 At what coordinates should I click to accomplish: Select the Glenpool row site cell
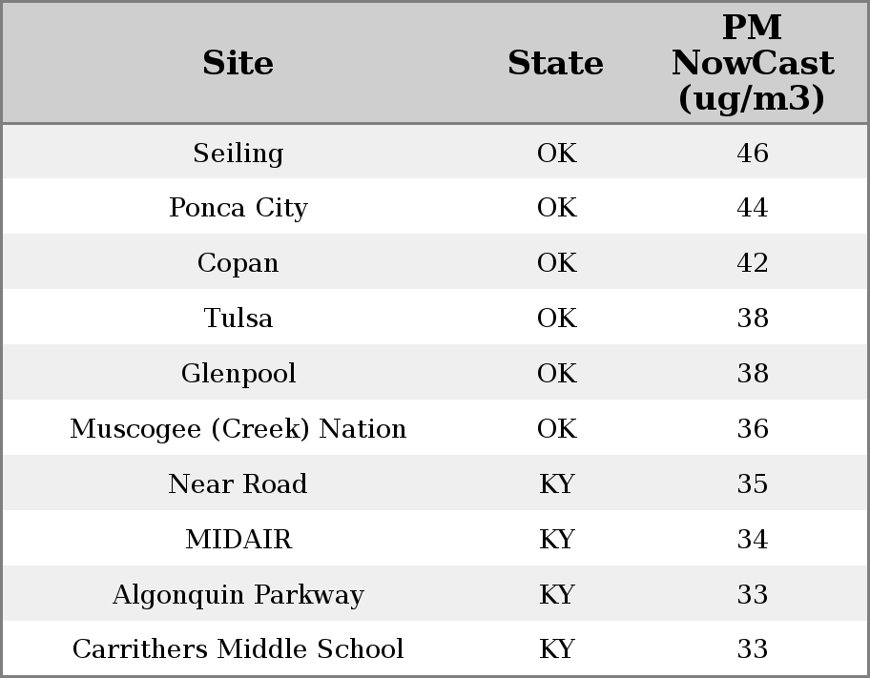238,374
